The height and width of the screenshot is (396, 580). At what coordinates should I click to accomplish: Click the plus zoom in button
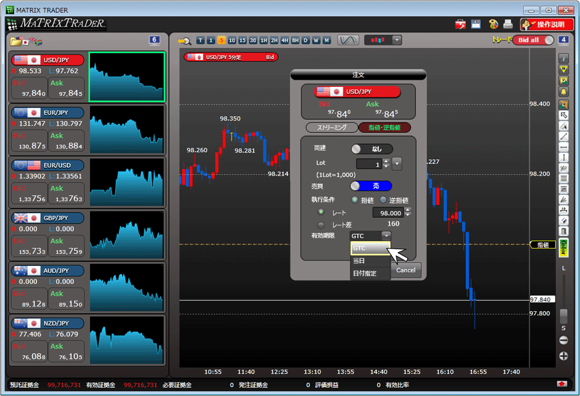point(563,356)
